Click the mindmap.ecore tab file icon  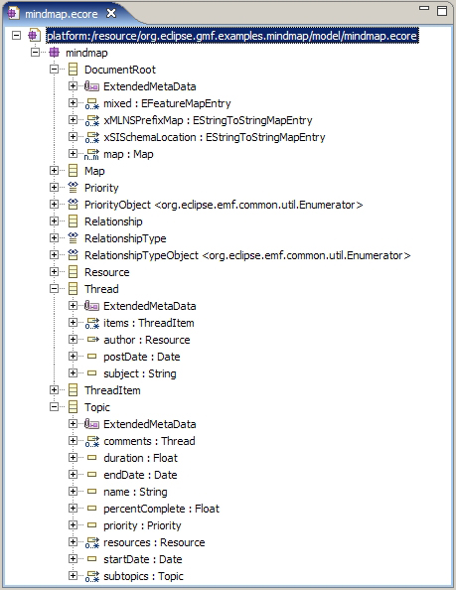13,14
